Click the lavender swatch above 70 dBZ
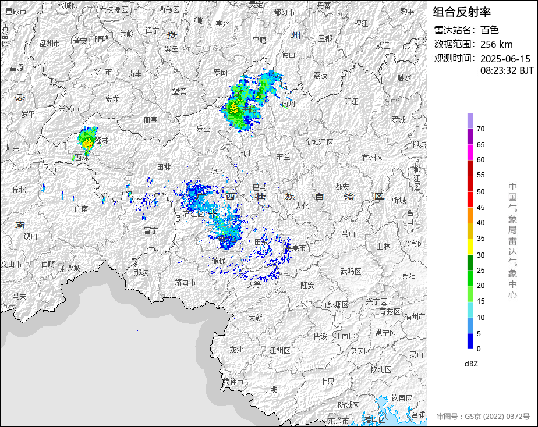The image size is (538, 427). 470,120
